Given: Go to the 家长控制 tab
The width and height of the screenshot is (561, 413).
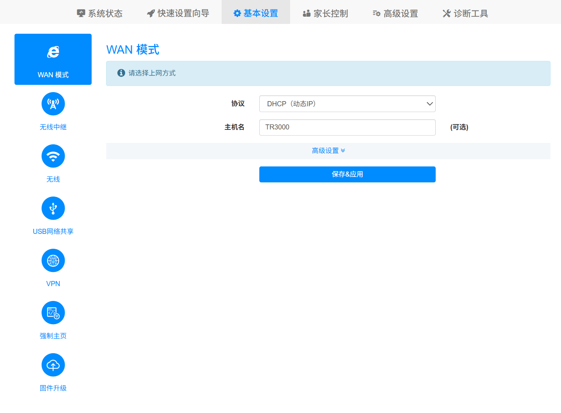Looking at the screenshot, I should (325, 13).
